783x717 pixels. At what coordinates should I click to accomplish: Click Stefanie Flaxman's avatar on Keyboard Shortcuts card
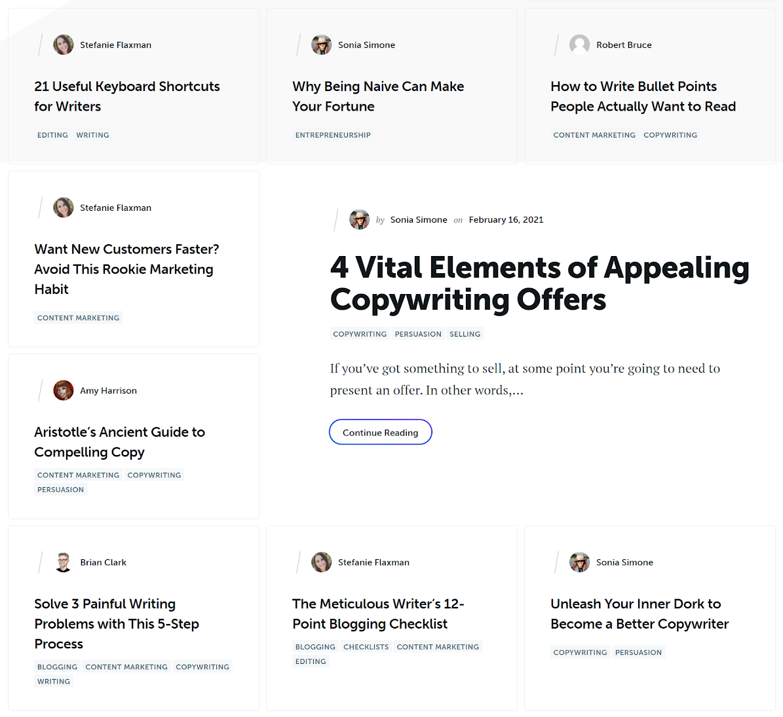pos(64,45)
